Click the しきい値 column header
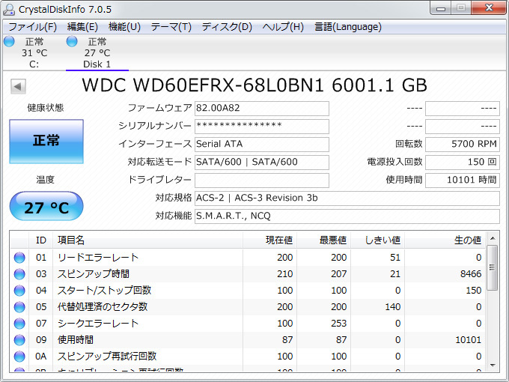509x382 pixels. pos(377,240)
